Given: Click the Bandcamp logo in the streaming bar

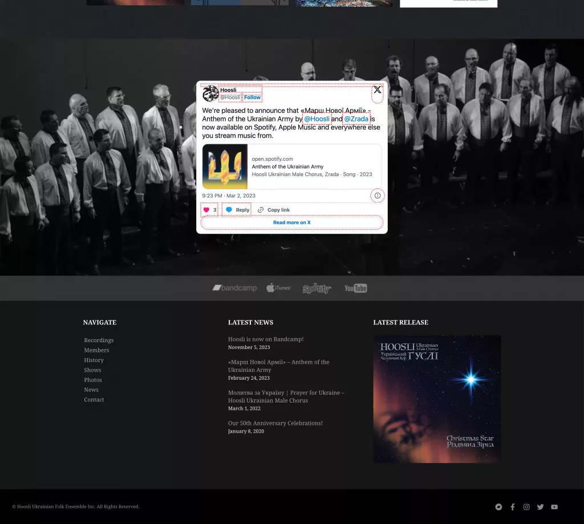Looking at the screenshot, I should [234, 288].
